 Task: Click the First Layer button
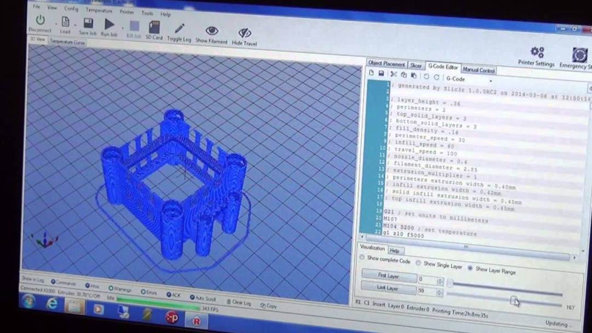(x=389, y=275)
